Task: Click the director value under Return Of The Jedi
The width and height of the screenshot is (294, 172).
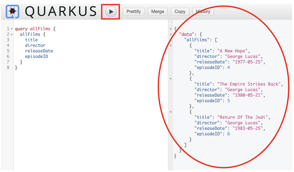Action: (x=243, y=123)
